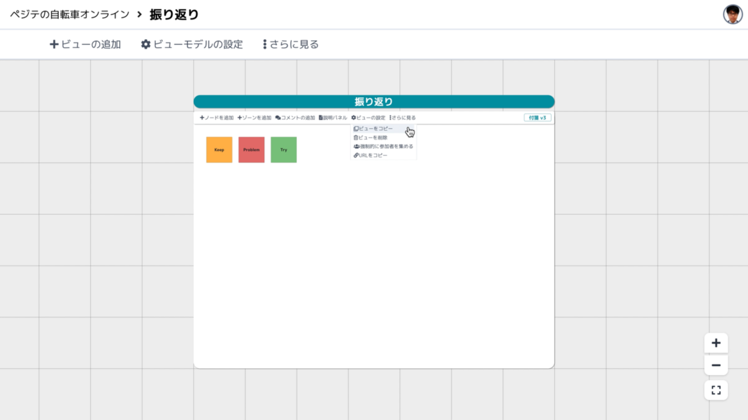Click the teal 振り返り view title bar
The height and width of the screenshot is (420, 748).
(374, 102)
